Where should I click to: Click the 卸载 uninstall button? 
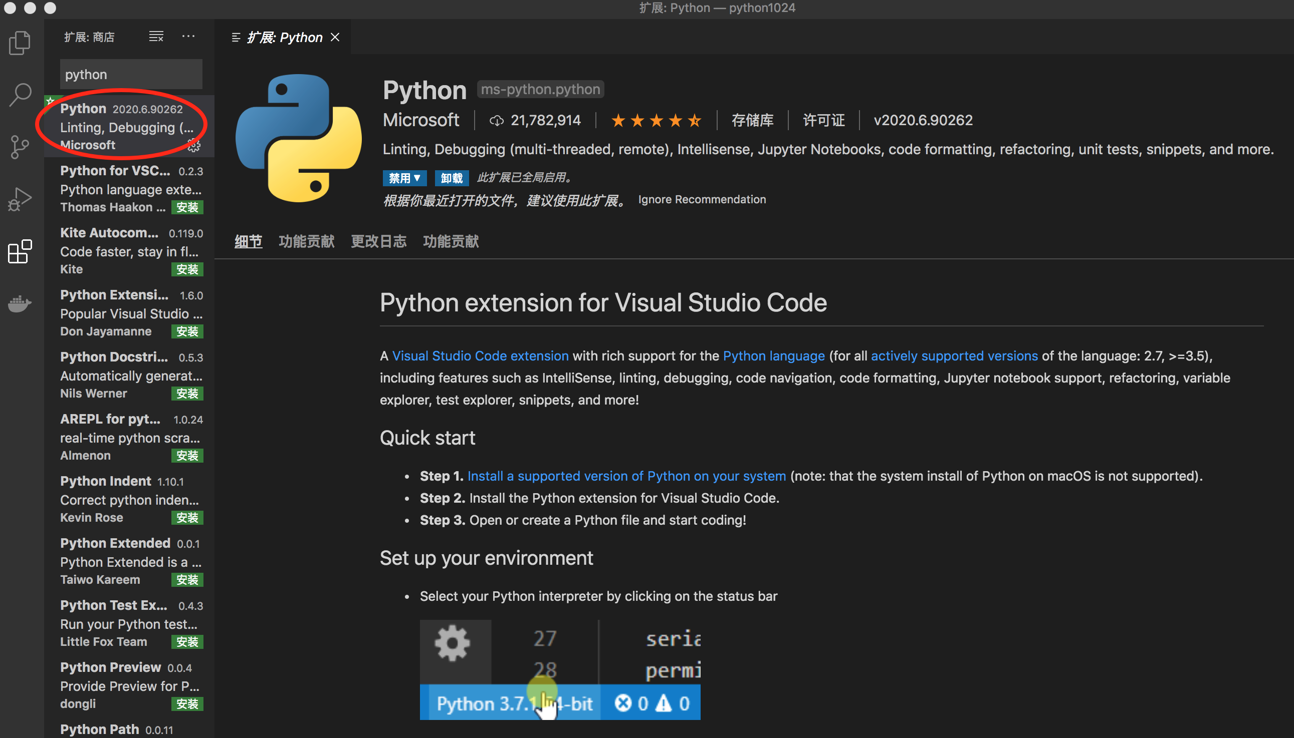click(x=451, y=178)
